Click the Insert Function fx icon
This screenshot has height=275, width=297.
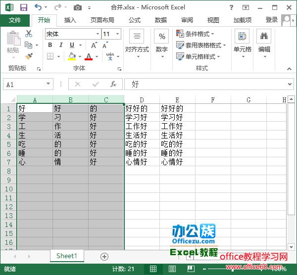[113, 84]
